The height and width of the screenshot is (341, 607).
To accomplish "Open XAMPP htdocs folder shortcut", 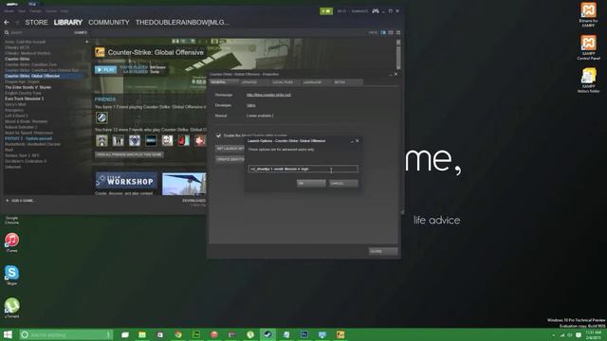I will [588, 81].
